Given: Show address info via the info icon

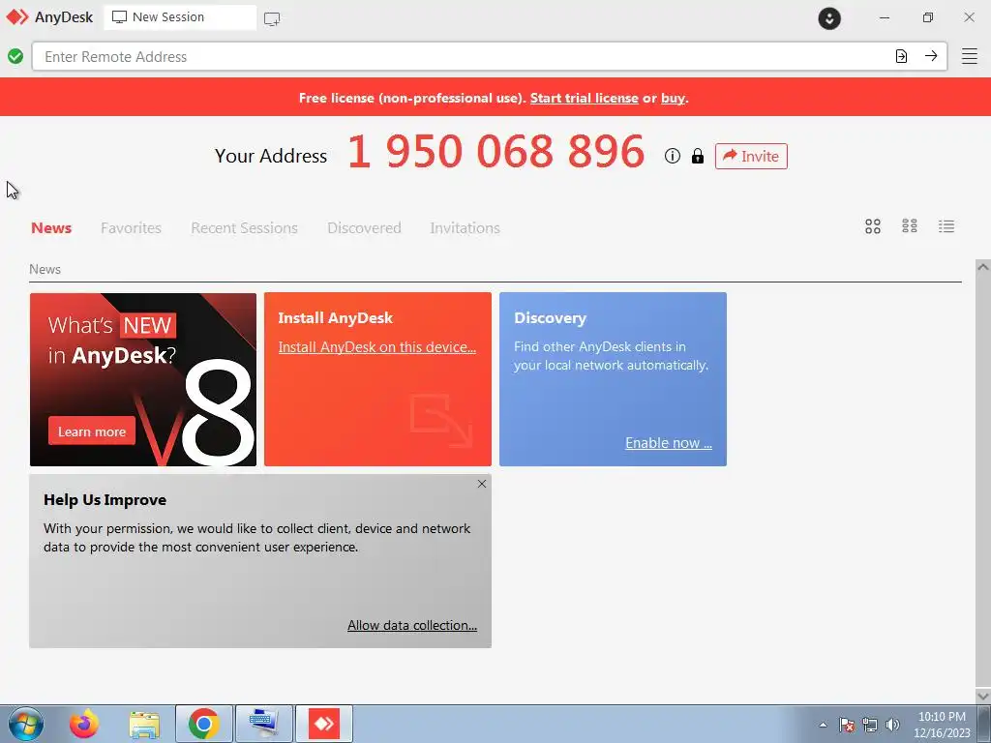Looking at the screenshot, I should [x=672, y=156].
